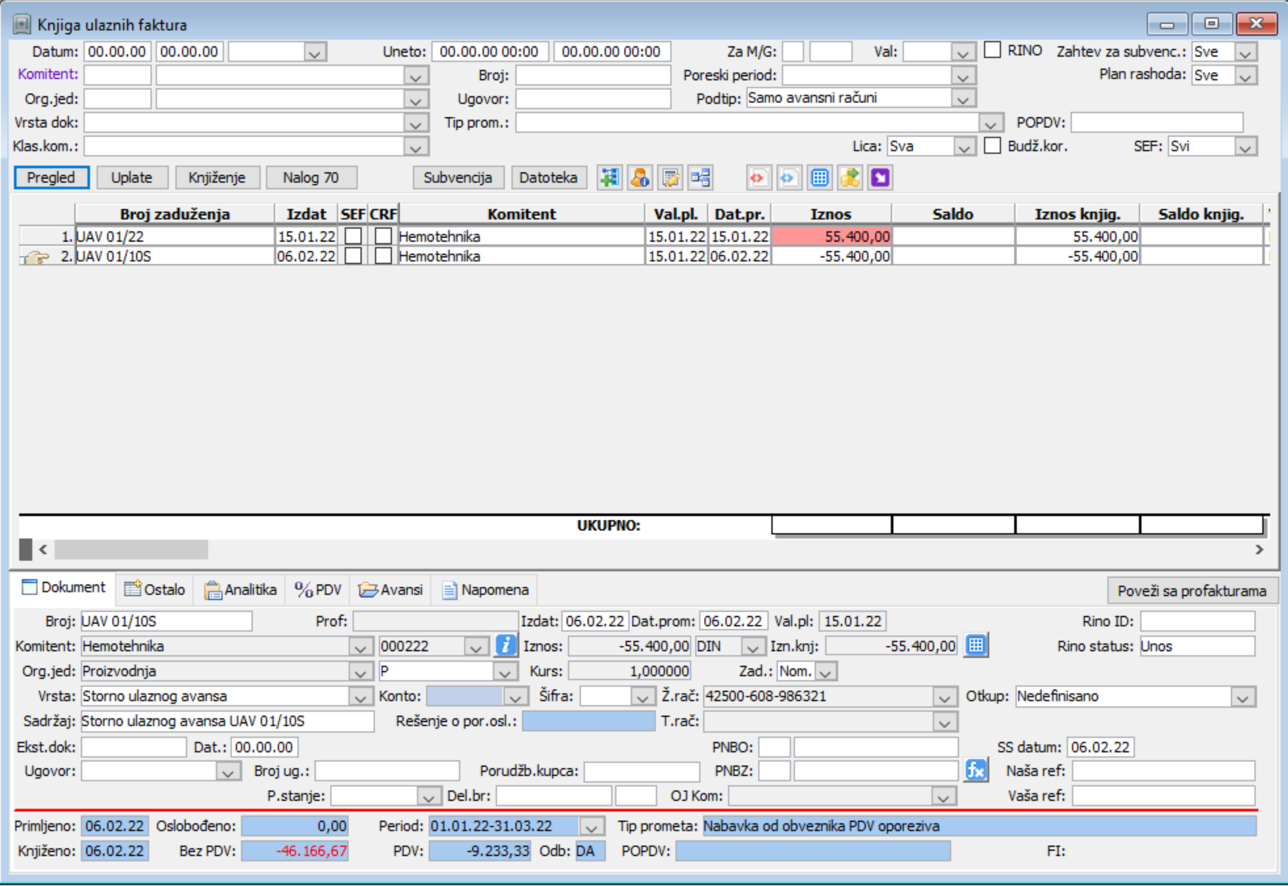Open the Otkup dropdown showing Nedefinisano
The image size is (1288, 886).
point(1243,697)
